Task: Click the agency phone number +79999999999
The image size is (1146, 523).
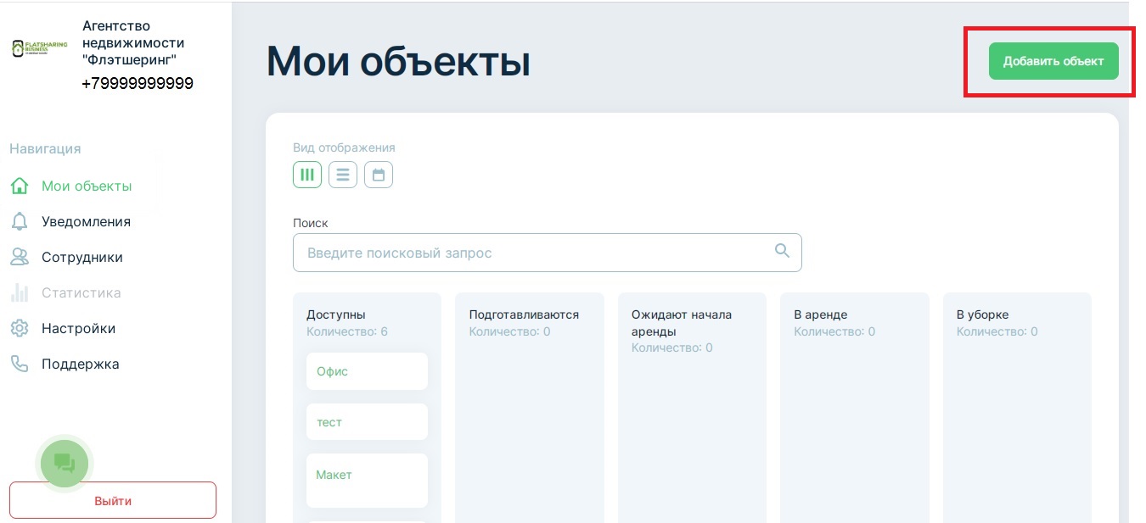Action: [x=138, y=84]
